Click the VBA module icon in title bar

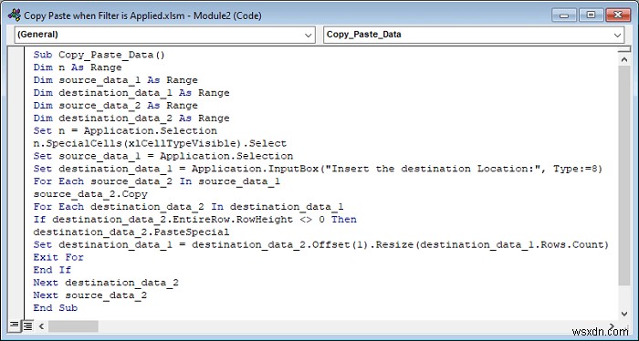[x=15, y=15]
